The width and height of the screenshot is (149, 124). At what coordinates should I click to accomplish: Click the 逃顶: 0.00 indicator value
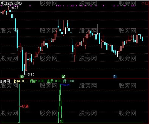point(54,81)
